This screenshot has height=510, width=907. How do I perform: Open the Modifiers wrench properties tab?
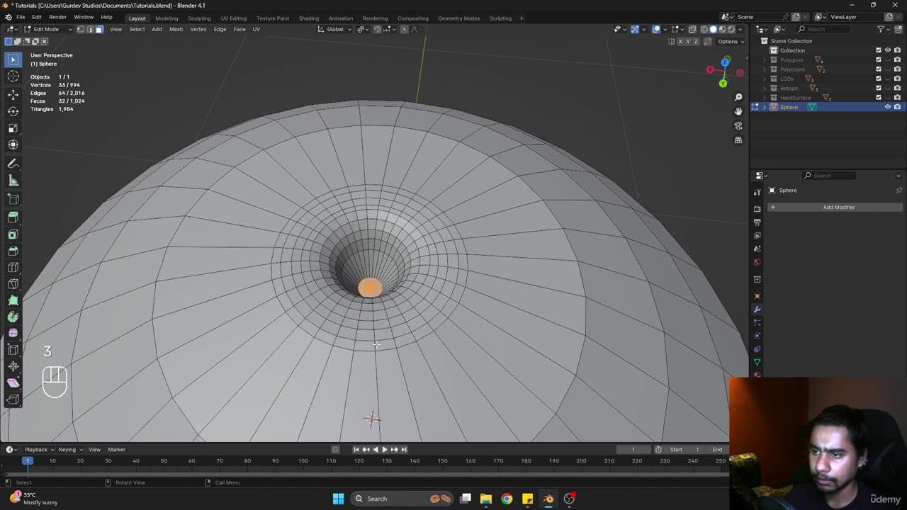[x=757, y=310]
